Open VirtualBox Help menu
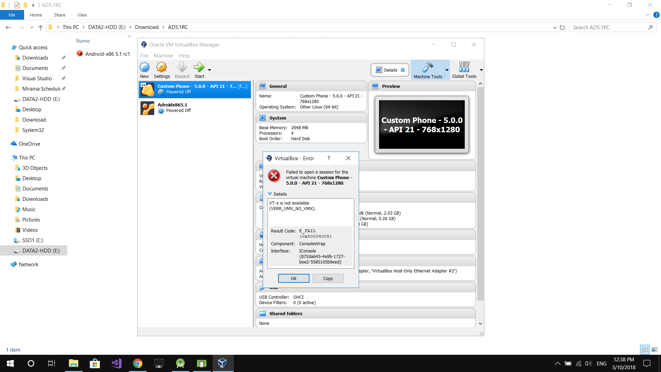The image size is (661, 372). tap(184, 56)
